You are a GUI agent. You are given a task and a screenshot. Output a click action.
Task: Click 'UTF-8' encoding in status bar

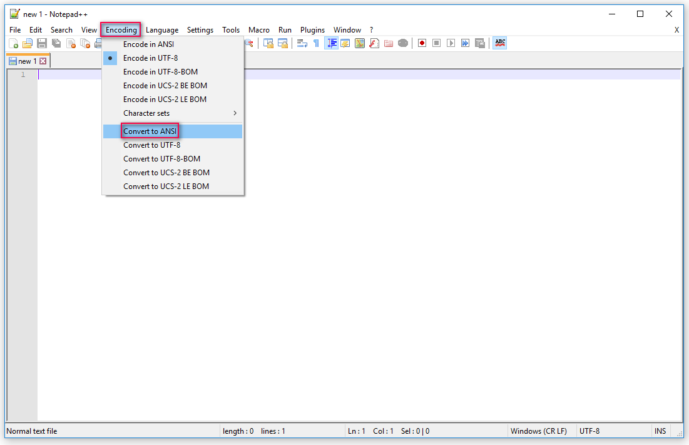(589, 431)
